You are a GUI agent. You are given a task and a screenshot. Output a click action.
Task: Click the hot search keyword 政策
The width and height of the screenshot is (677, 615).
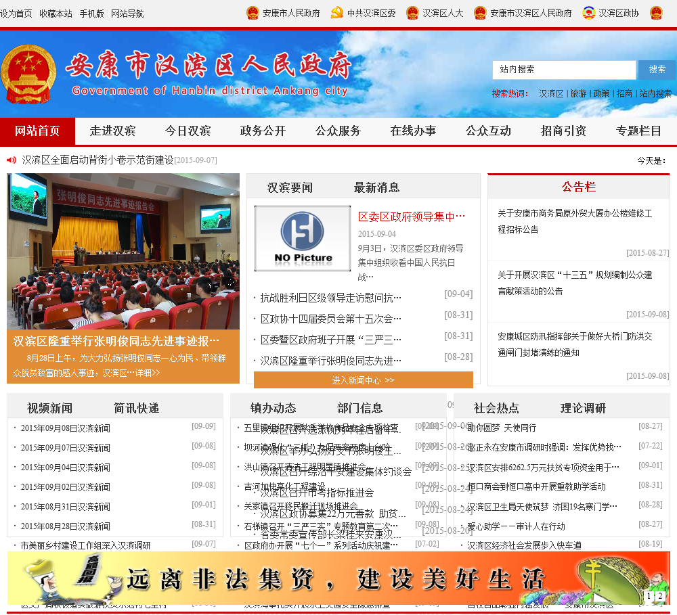(x=601, y=93)
